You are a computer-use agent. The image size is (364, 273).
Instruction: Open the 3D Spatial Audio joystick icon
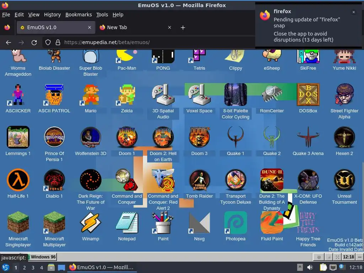tap(163, 95)
